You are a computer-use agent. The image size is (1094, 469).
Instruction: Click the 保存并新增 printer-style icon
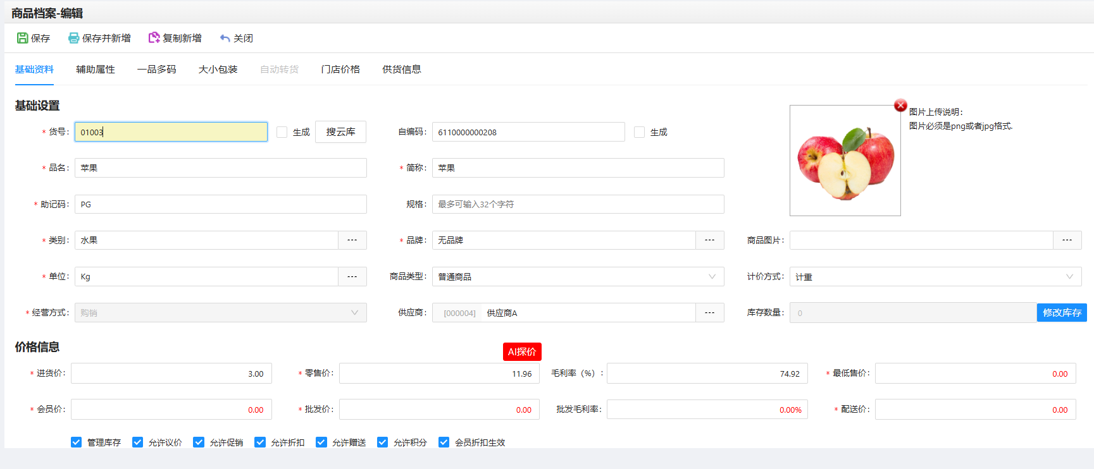(x=73, y=38)
